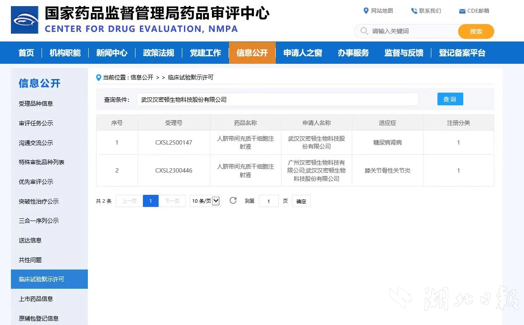Open the 联系我们 link
Screen dimensions: 524x325
[430, 10]
